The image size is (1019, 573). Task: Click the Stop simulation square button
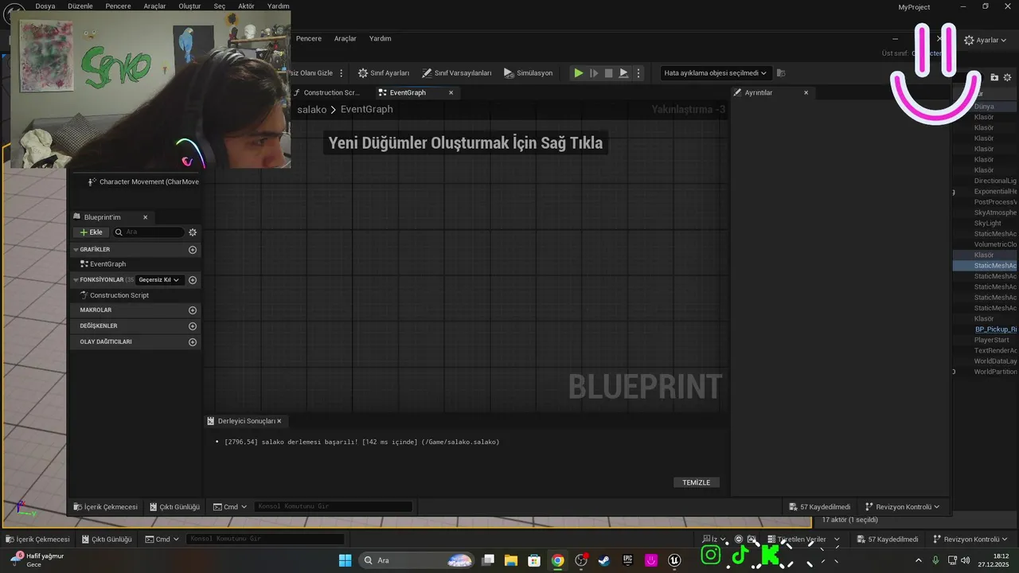(608, 72)
